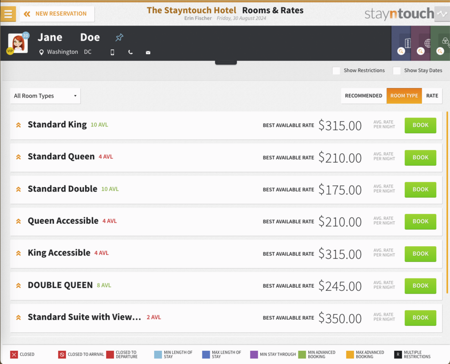
Task: Book the Standard Queen room
Action: point(421,158)
